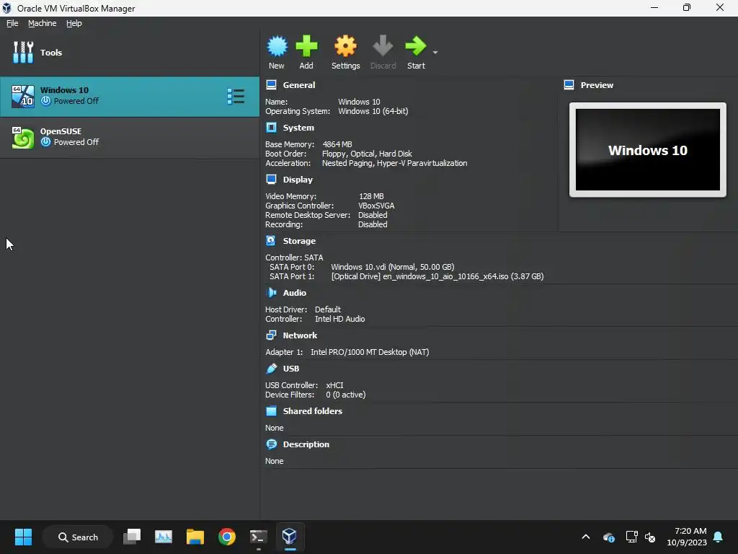Click the 4864 MB base memory value
The image size is (738, 554).
[337, 144]
